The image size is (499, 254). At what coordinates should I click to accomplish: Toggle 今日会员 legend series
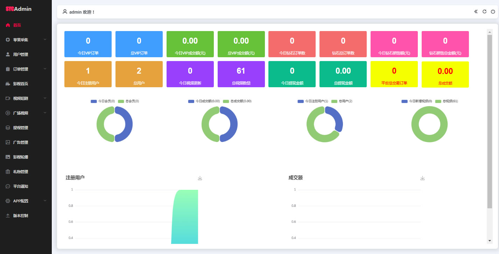tap(103, 101)
